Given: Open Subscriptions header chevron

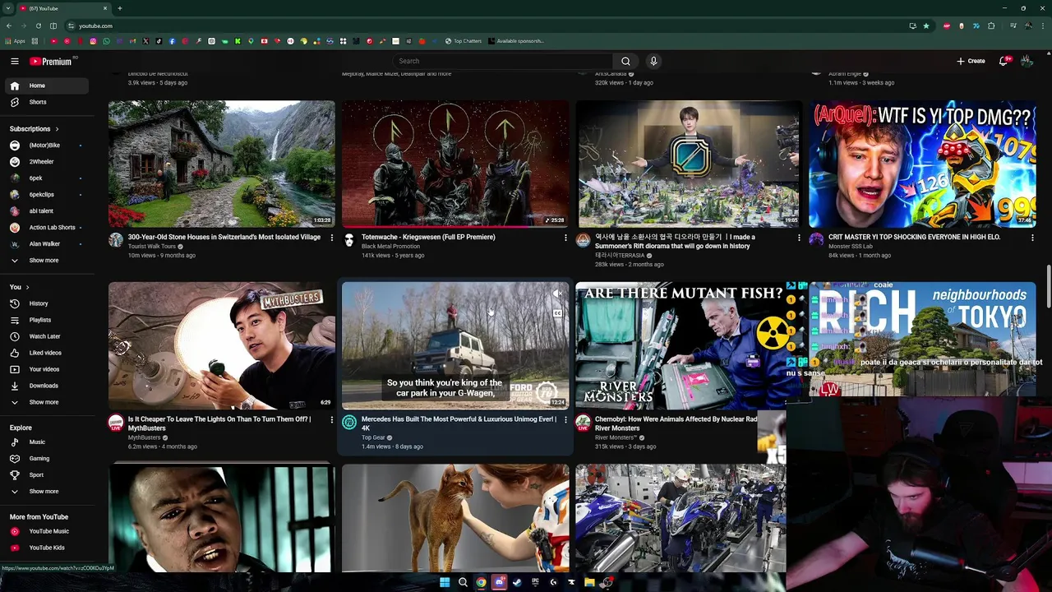Looking at the screenshot, I should click(x=57, y=129).
